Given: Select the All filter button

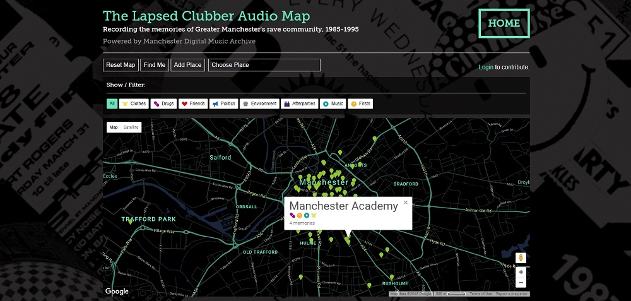Looking at the screenshot, I should [112, 103].
